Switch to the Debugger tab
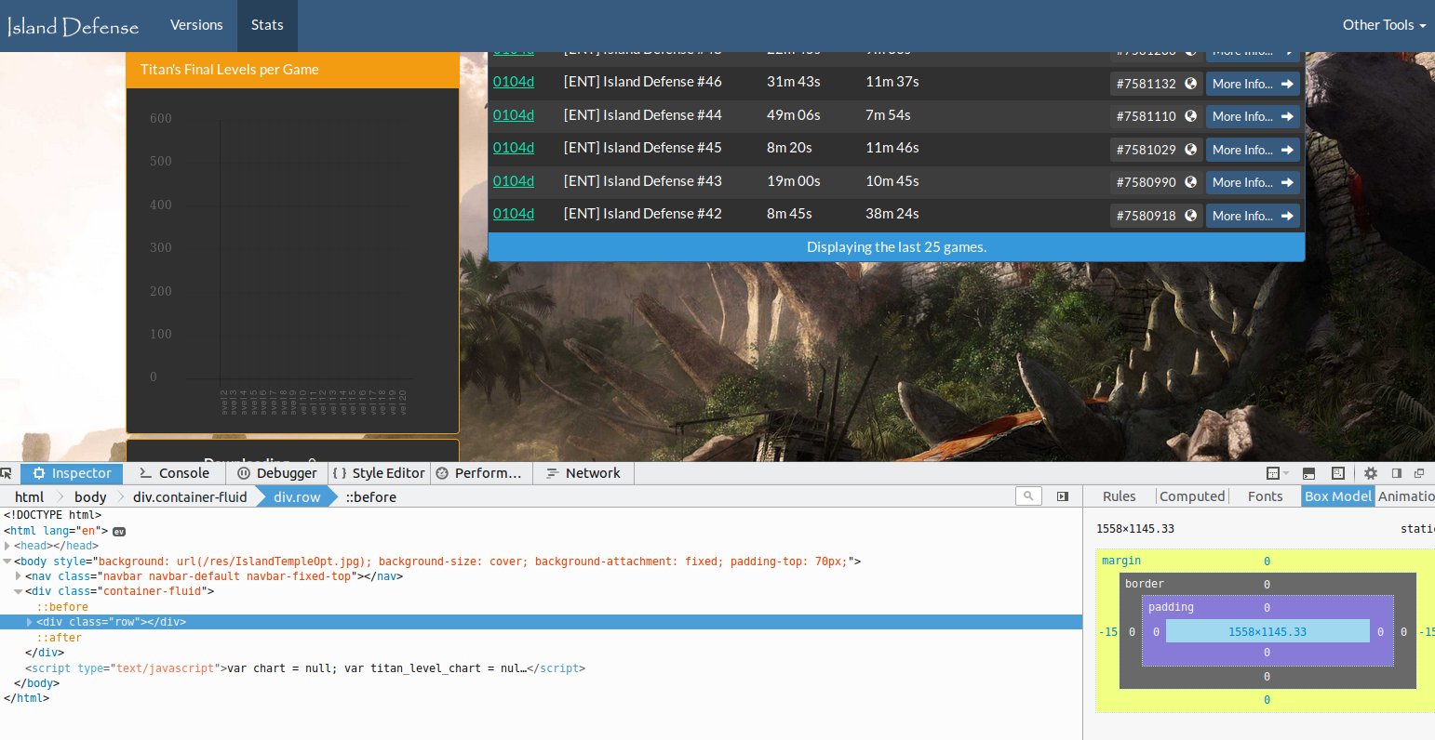Viewport: 1435px width, 740px height. tap(277, 473)
